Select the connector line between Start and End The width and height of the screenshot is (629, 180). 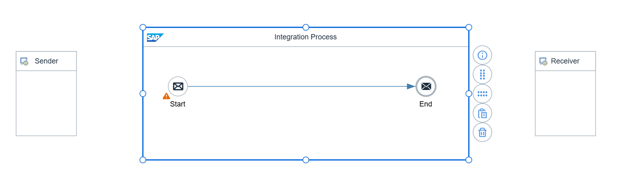pyautogui.click(x=298, y=86)
